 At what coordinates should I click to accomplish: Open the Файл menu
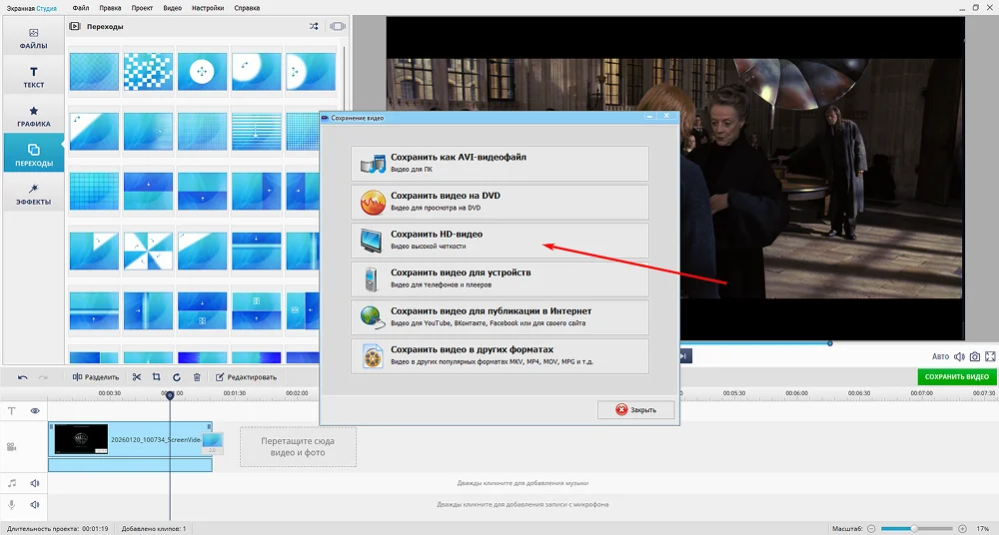81,8
